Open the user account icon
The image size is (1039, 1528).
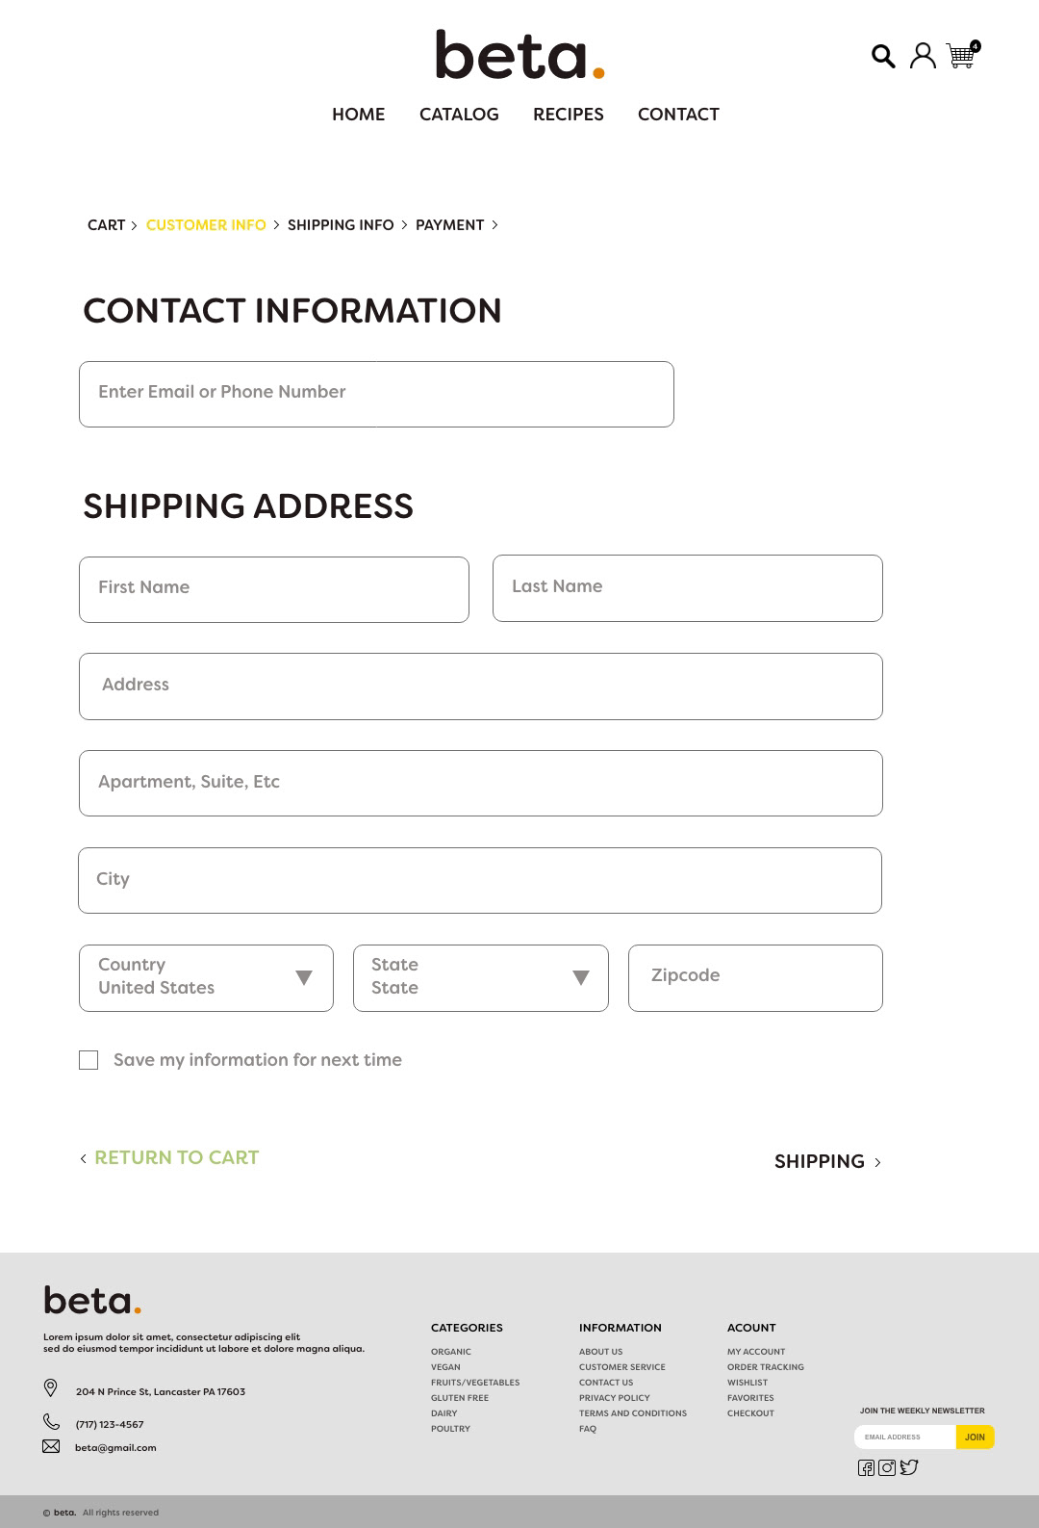pos(923,56)
